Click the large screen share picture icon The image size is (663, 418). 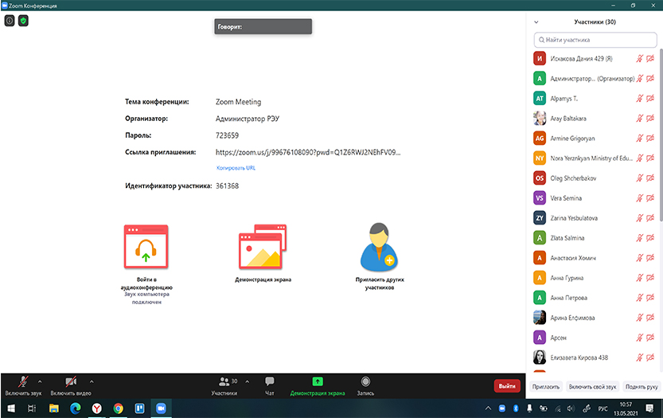click(x=263, y=247)
